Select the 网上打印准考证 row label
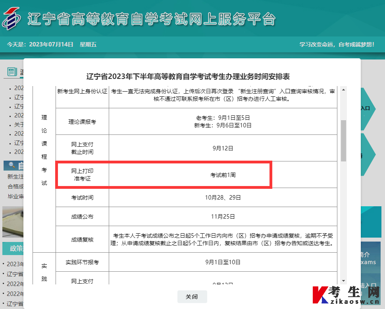Screen dimensions: 385x309 click(82, 175)
